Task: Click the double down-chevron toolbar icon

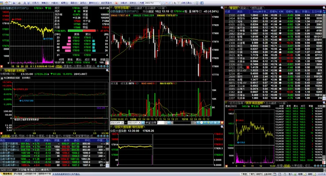Action: coord(29,3)
